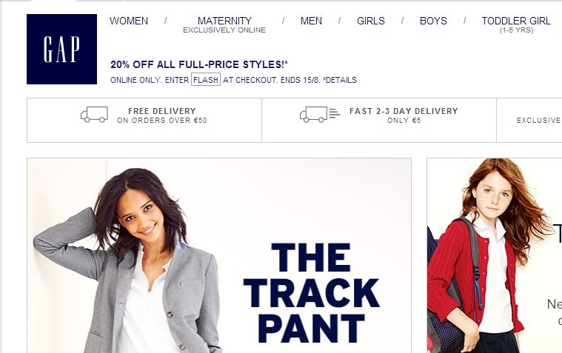Go to the Men category

pyautogui.click(x=311, y=21)
